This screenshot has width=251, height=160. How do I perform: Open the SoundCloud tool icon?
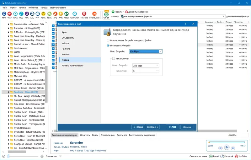[x=94, y=14]
